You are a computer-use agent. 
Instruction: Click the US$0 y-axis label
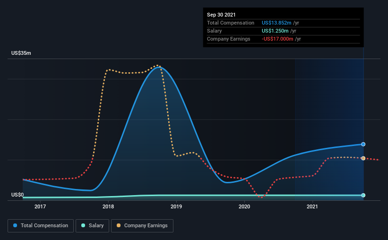coord(17,195)
